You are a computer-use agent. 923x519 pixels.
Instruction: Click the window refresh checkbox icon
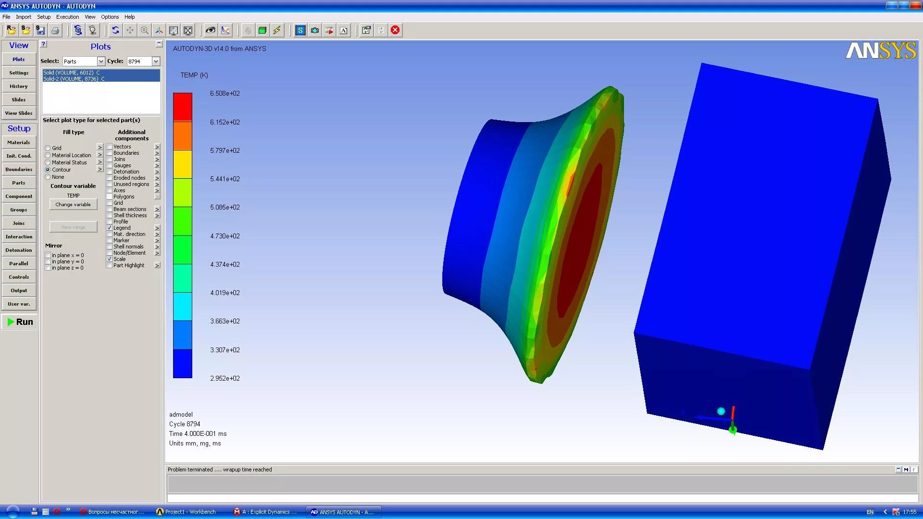(x=366, y=30)
